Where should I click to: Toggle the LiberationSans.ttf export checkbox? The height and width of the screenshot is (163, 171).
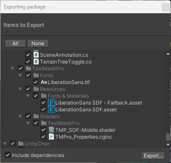coord(36,82)
